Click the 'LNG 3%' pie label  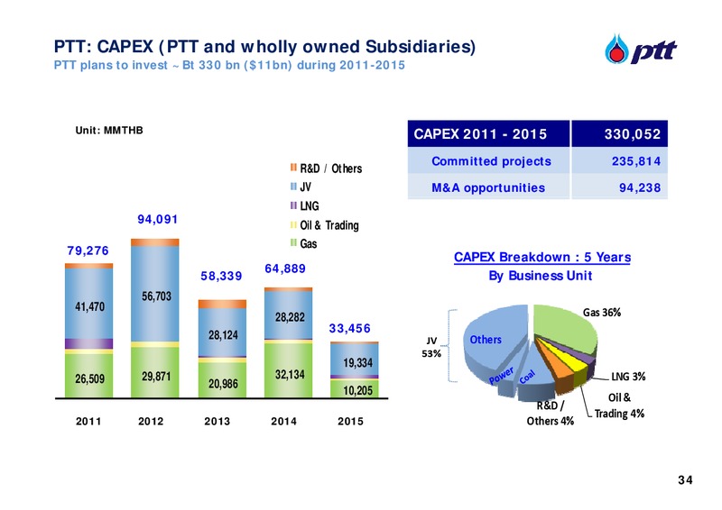pos(628,376)
